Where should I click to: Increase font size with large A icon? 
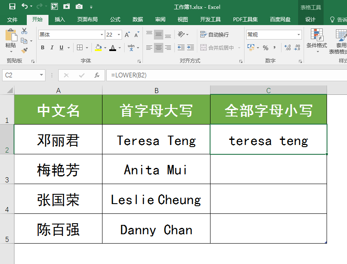127,34
